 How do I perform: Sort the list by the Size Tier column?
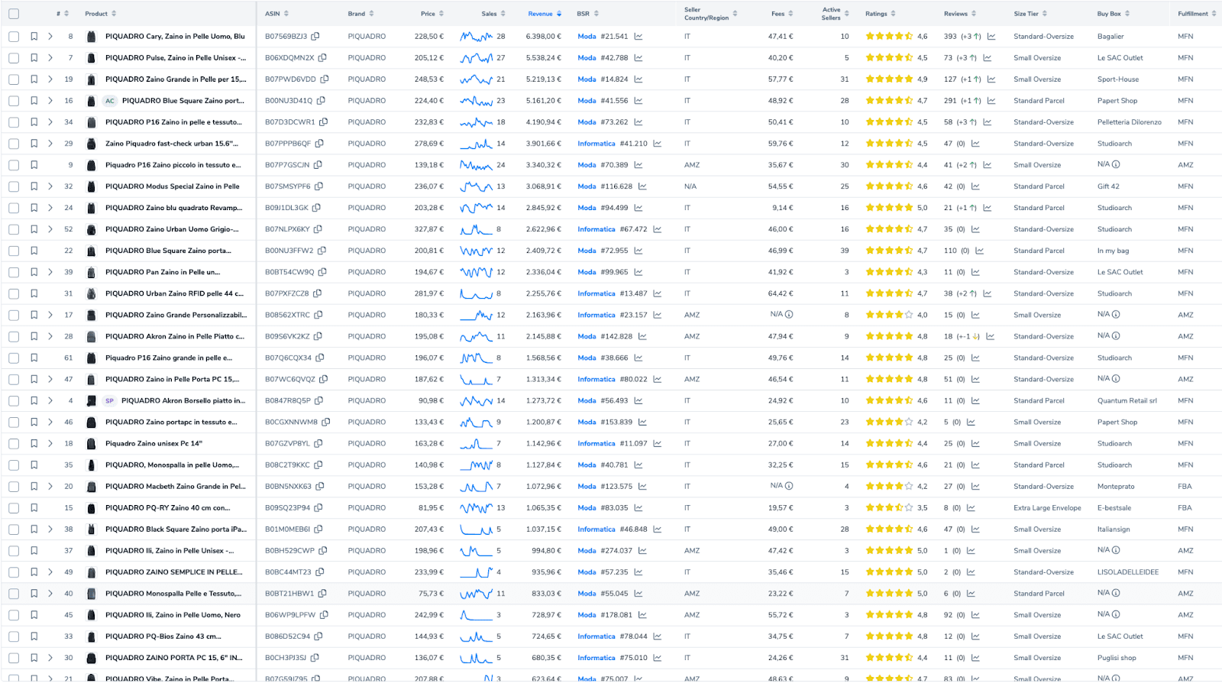tap(1031, 14)
